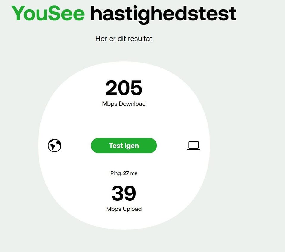Click the word "dit" in the subtitle

coord(122,39)
